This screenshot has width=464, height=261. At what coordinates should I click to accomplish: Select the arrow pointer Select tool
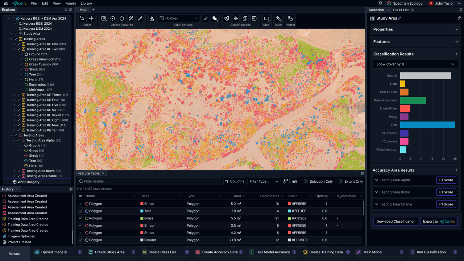[82, 18]
